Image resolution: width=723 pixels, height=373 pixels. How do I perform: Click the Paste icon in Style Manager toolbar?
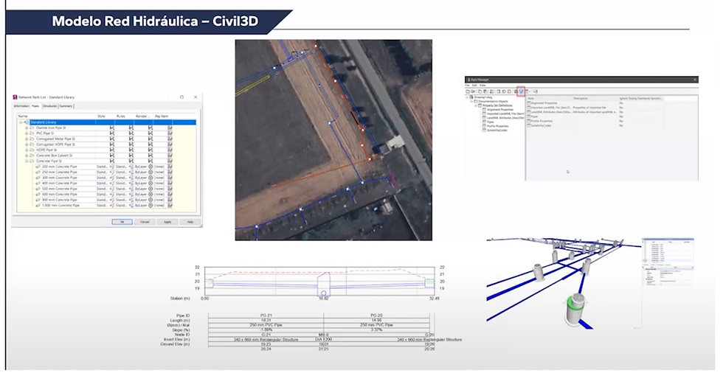pos(485,91)
